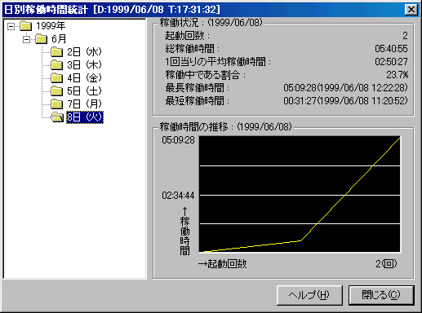Viewport: 422px width, 313px height.
Task: Click the 稼働時間の推移 group title
Action: [x=225, y=126]
